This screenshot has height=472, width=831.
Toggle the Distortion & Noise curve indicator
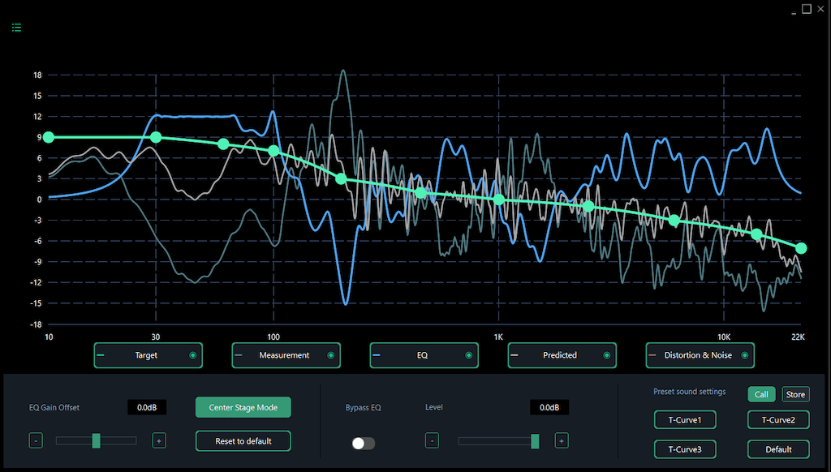(x=744, y=355)
